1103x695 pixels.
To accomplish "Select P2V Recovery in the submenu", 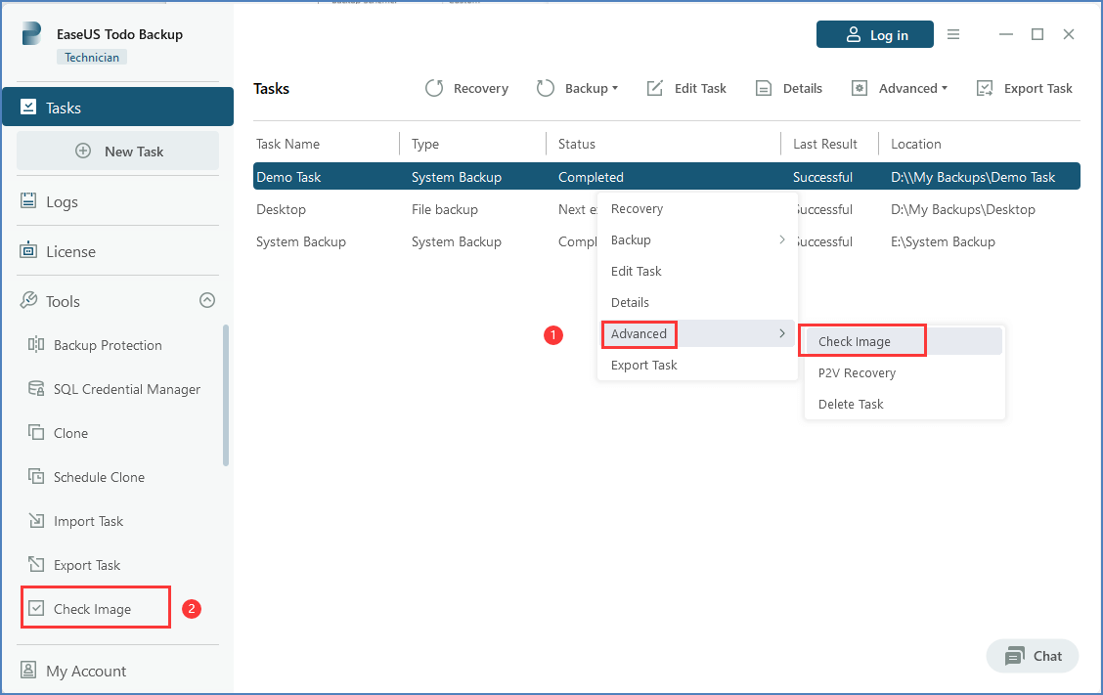I will coord(857,372).
